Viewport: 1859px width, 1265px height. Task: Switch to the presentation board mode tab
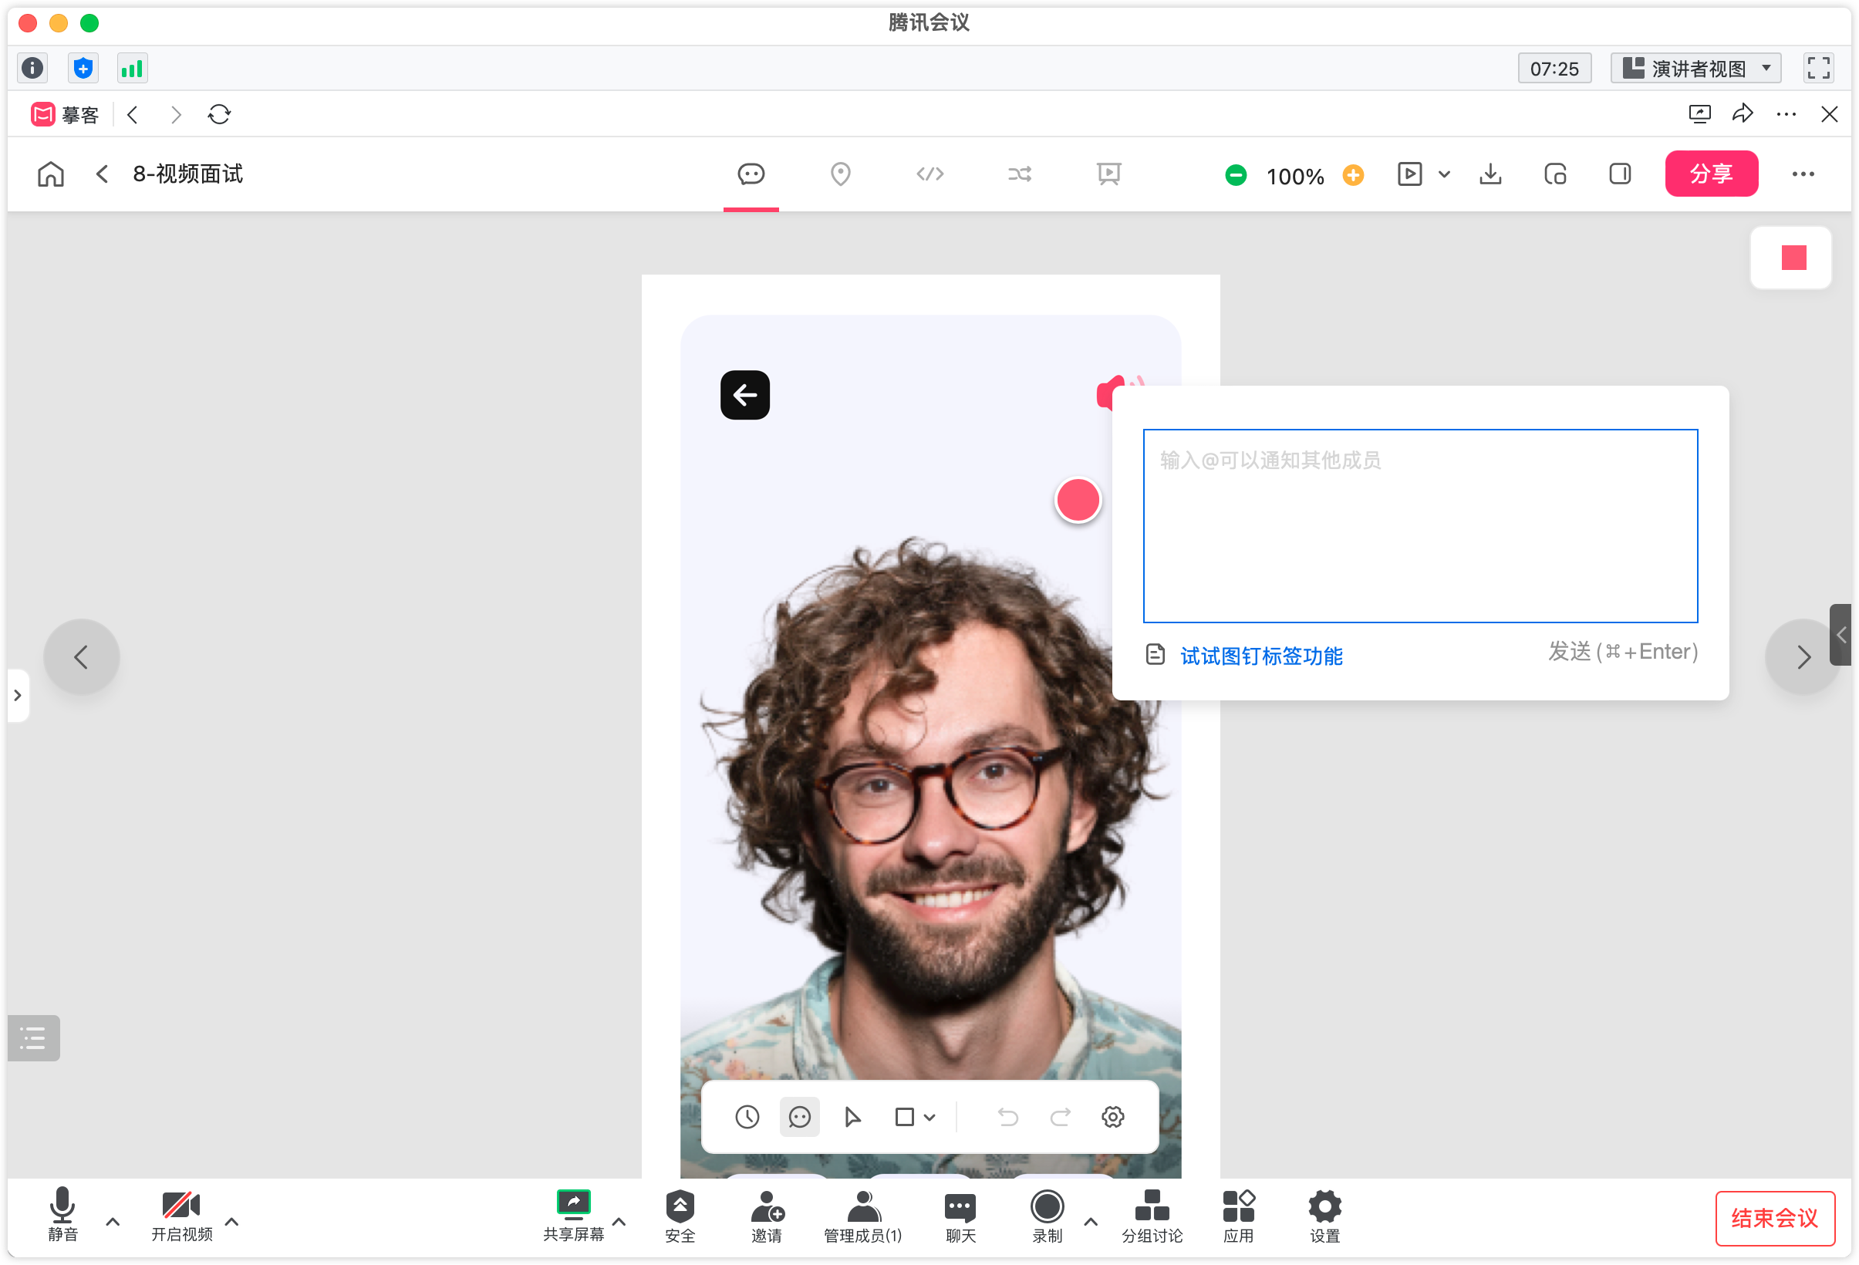pyautogui.click(x=1108, y=174)
